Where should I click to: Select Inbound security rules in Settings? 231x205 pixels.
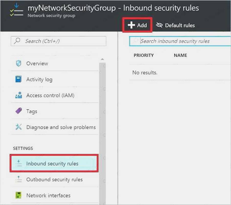coord(54,163)
